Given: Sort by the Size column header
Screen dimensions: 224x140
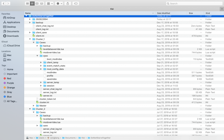Looking at the screenshot, I should coord(195,13).
